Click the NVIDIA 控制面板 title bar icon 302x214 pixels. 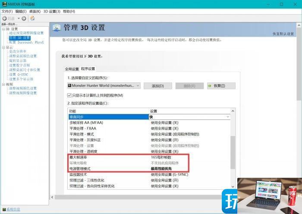click(5, 4)
